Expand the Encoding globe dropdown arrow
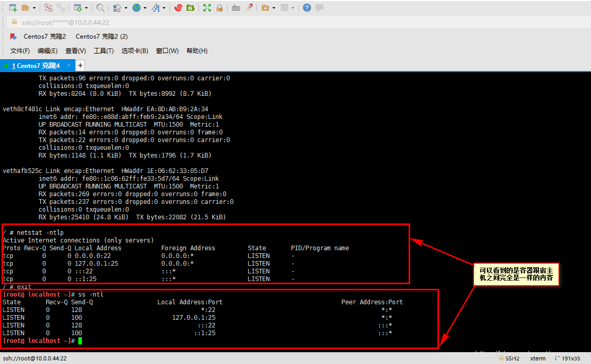The width and height of the screenshot is (591, 364). point(145,8)
